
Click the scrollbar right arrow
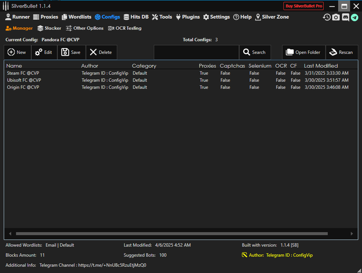tap(352, 234)
